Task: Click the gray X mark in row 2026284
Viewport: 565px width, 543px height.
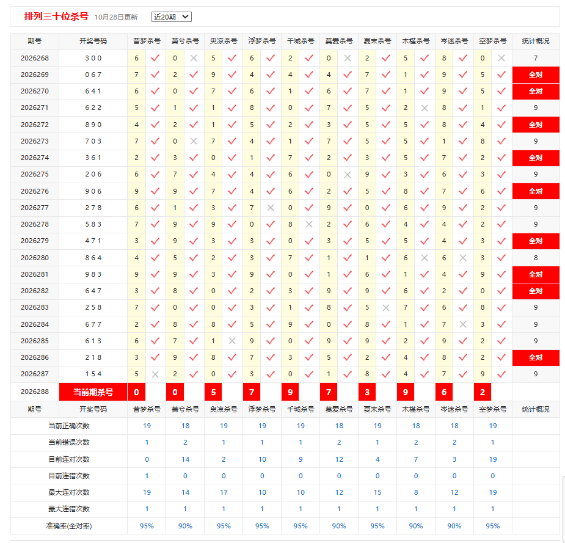Action: pos(463,325)
